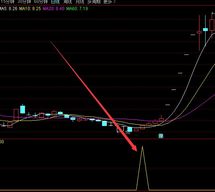
Task: Select the 日线 daily chart tab
Action: [x=55, y=2]
